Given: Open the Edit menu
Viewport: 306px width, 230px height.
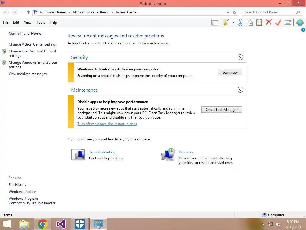Looking at the screenshot, I should click(16, 22).
